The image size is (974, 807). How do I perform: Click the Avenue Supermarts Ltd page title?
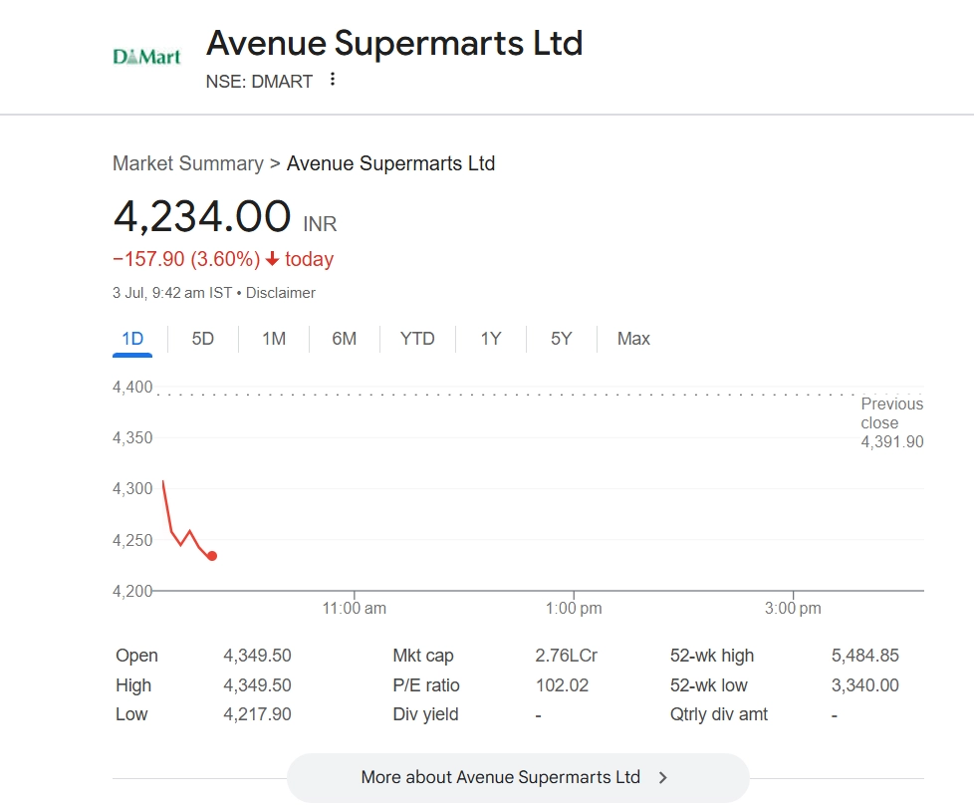[393, 43]
